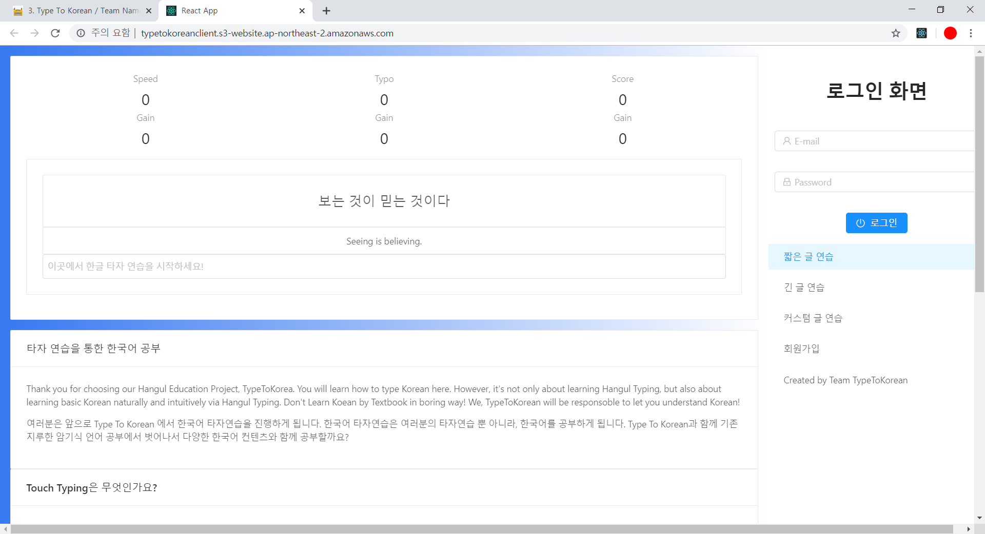Click the sentence 보는 것이 믿는 것이다
The height and width of the screenshot is (534, 985).
tap(384, 201)
